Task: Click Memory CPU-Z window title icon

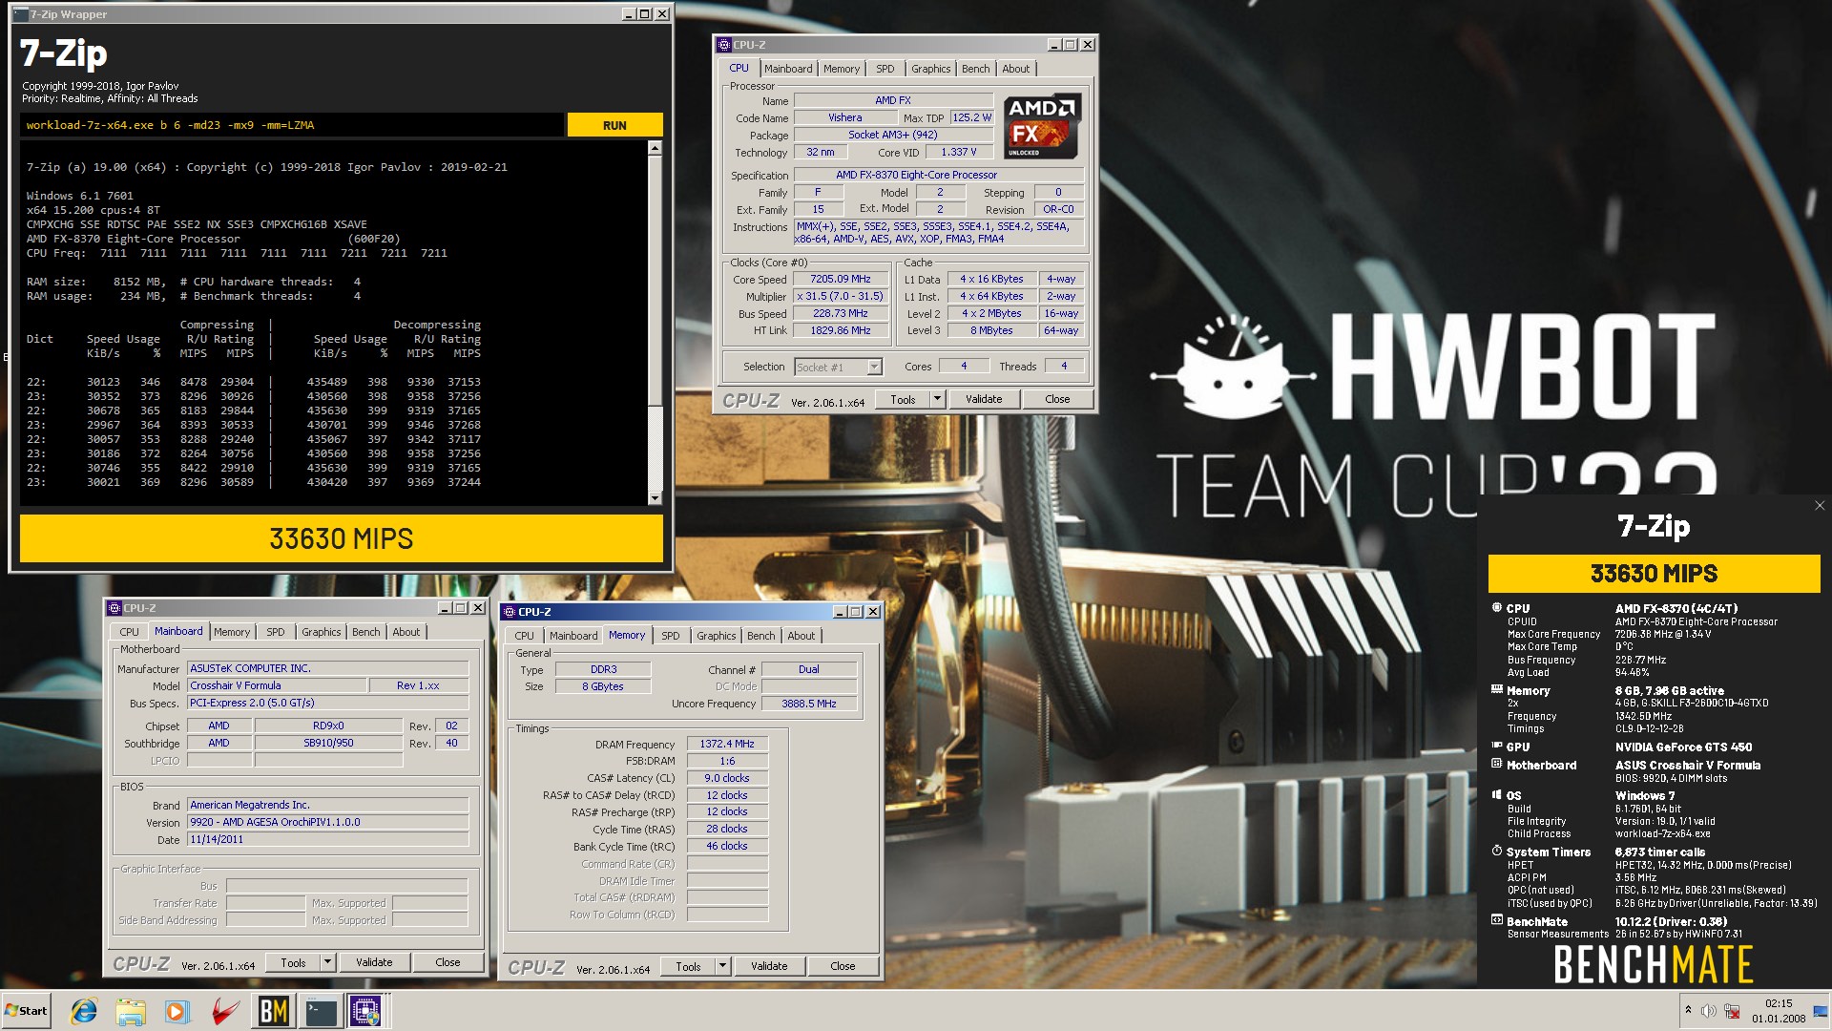Action: coord(510,612)
